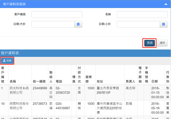This screenshot has height=119, width=171.
Task: Click the 清除 clear button
Action: point(162,43)
